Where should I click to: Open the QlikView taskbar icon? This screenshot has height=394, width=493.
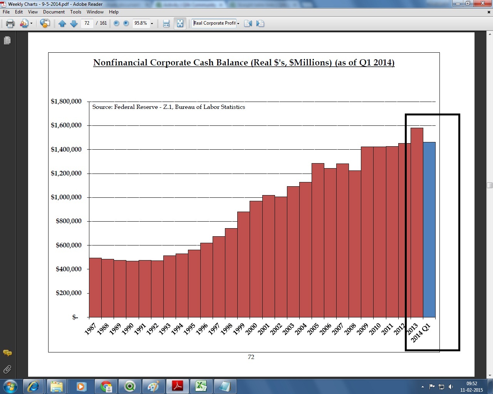(129, 386)
